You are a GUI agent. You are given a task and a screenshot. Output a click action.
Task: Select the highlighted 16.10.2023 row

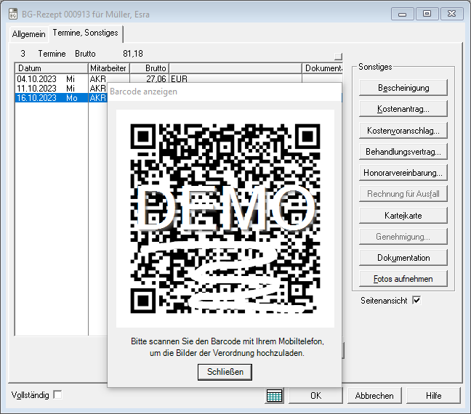(61, 98)
